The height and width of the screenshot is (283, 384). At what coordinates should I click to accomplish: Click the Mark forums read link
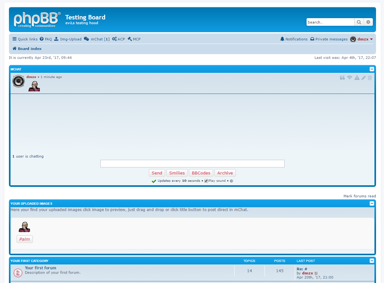coord(359,196)
